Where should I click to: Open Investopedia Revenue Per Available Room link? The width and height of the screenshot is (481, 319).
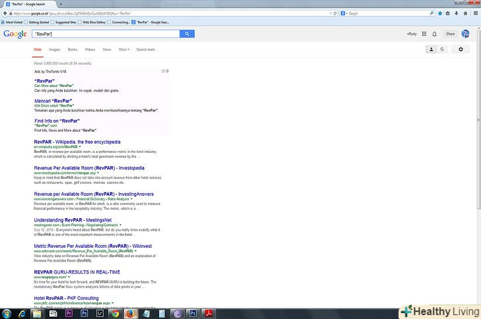(x=89, y=168)
